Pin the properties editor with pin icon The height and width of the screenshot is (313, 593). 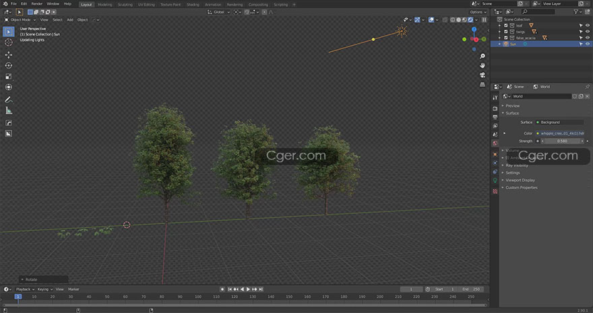click(x=587, y=87)
